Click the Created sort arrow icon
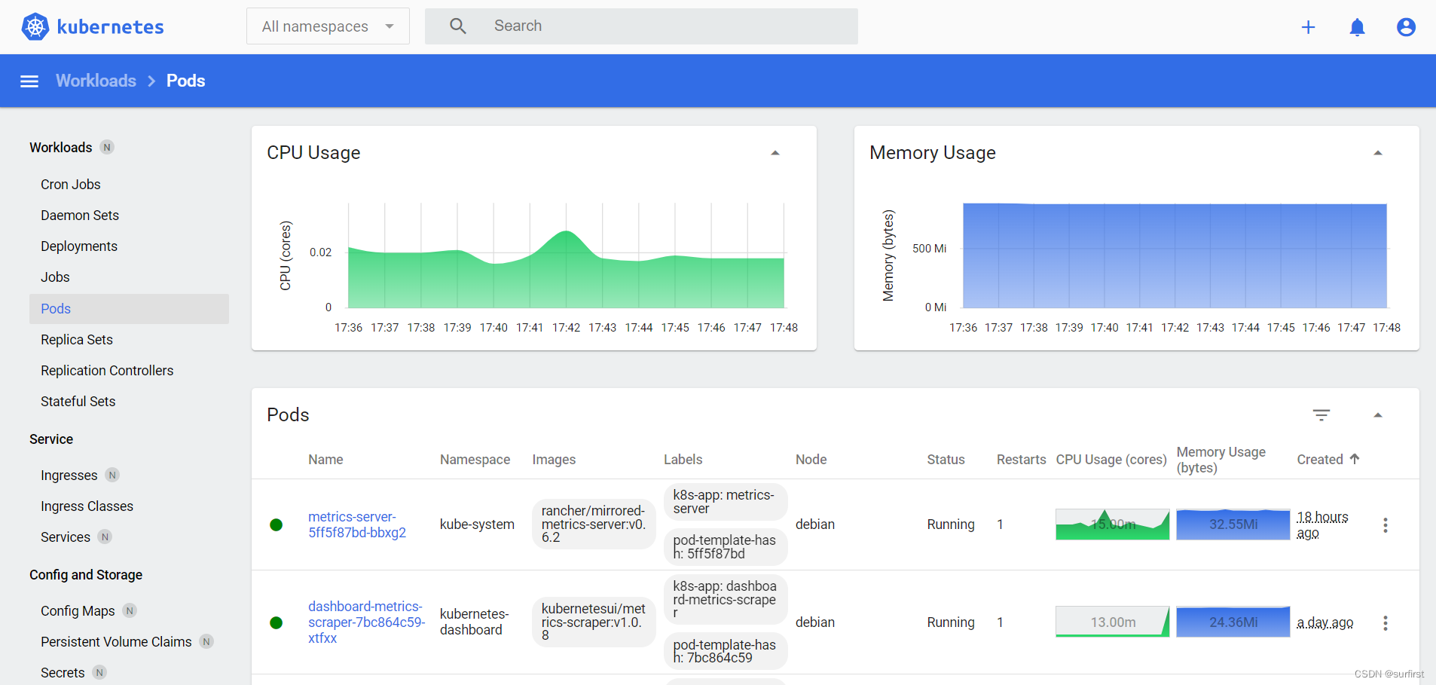Screen dimensions: 1436x685 tap(1355, 459)
